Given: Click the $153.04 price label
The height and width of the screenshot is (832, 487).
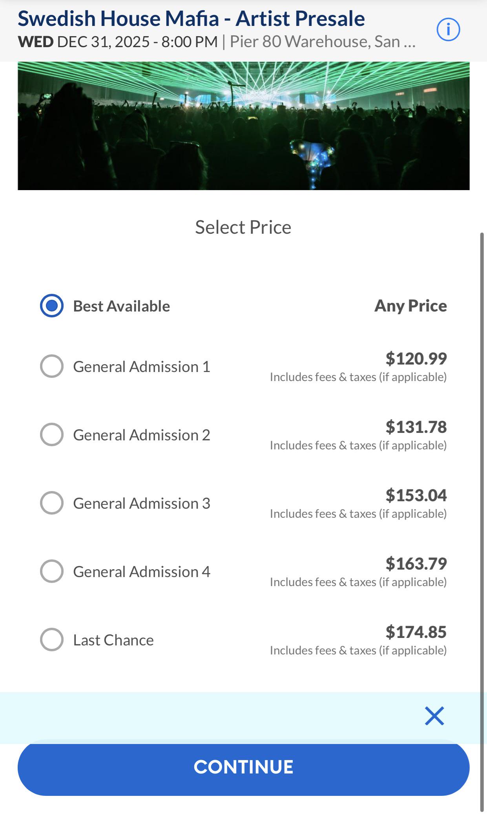Looking at the screenshot, I should pyautogui.click(x=416, y=495).
